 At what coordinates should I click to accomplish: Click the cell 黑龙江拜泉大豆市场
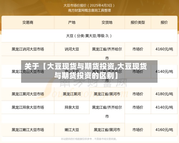point(28,107)
